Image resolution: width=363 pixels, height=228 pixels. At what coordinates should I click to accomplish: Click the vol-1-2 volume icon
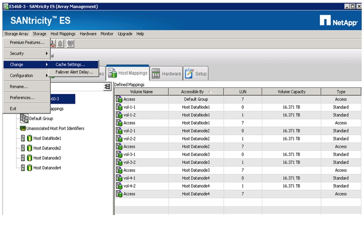(119, 115)
